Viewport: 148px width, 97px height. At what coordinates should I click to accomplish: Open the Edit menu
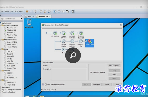pos(2,11)
